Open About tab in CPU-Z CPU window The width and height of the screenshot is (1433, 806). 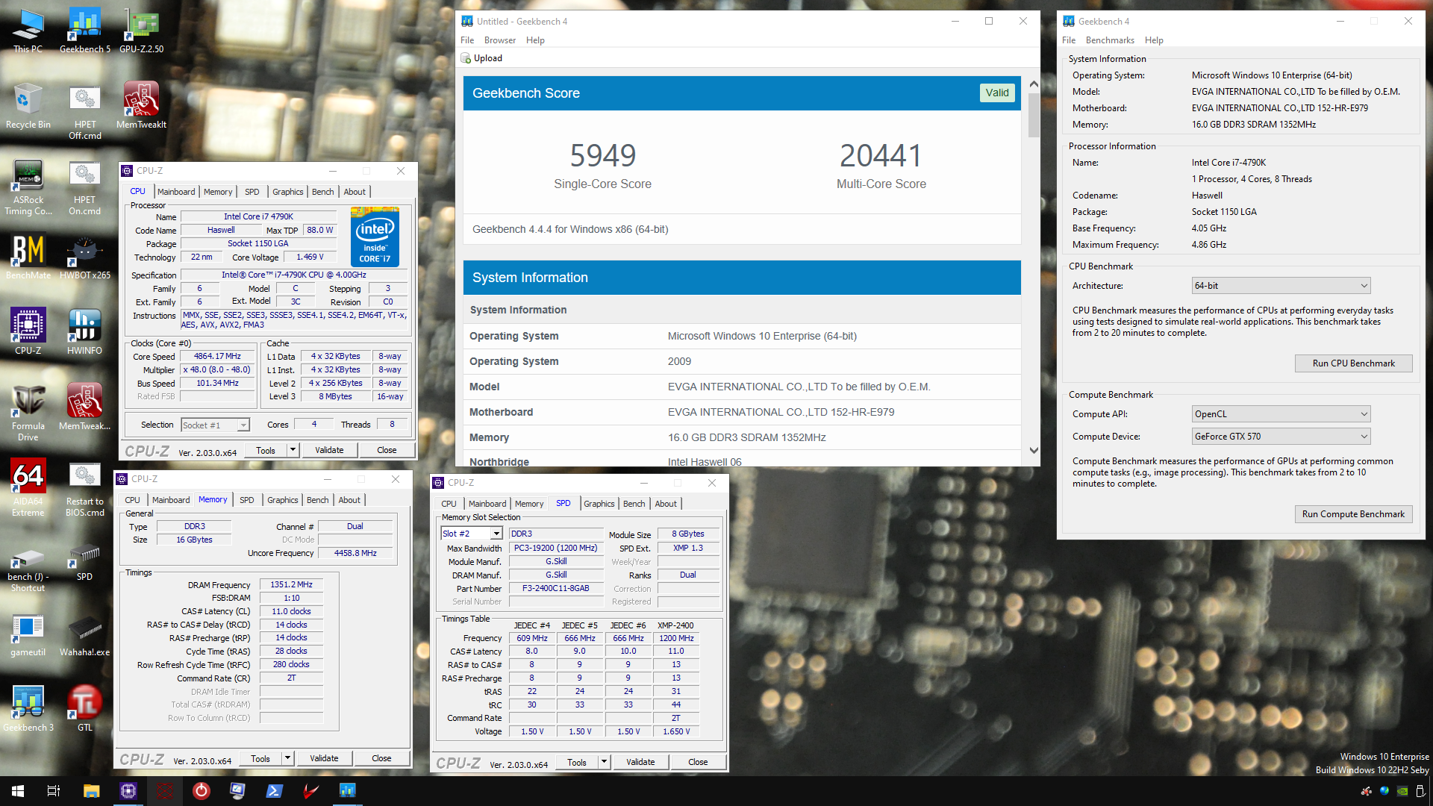coord(355,192)
